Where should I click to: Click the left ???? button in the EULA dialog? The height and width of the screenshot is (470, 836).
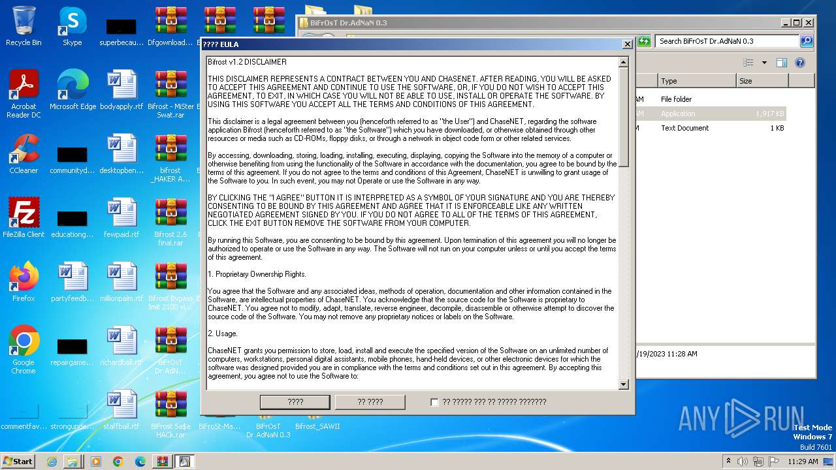(295, 402)
